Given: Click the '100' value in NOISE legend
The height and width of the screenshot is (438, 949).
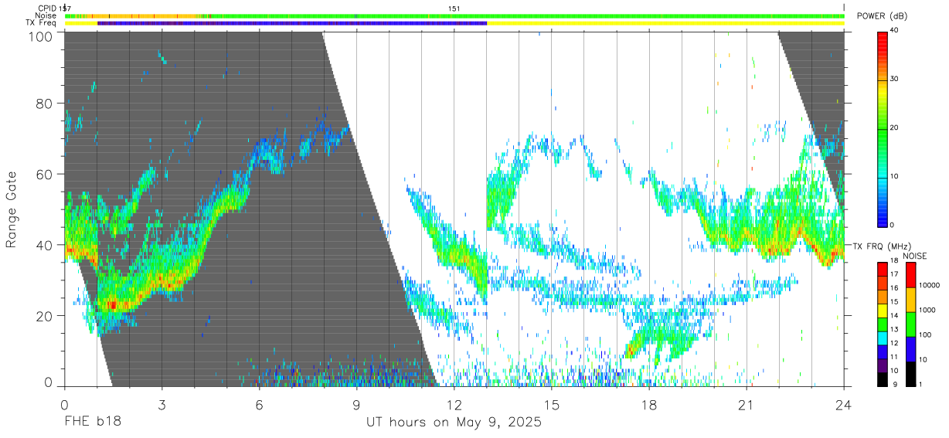Looking at the screenshot, I should (926, 334).
